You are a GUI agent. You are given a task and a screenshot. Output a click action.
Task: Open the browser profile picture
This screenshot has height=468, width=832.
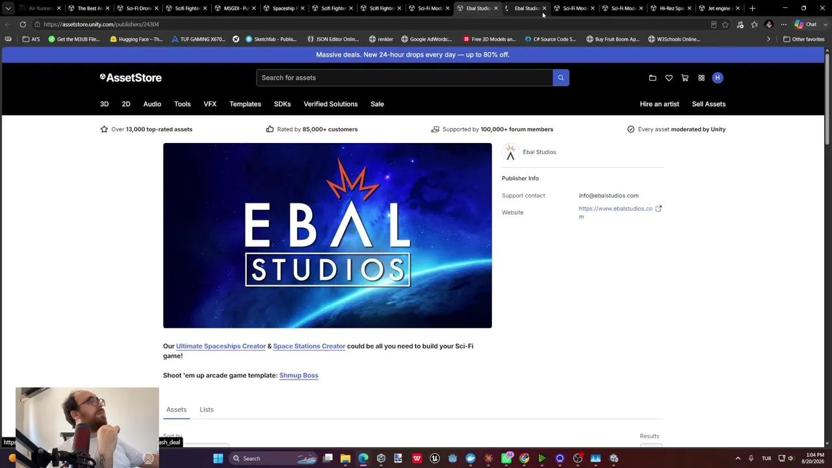pos(769,25)
